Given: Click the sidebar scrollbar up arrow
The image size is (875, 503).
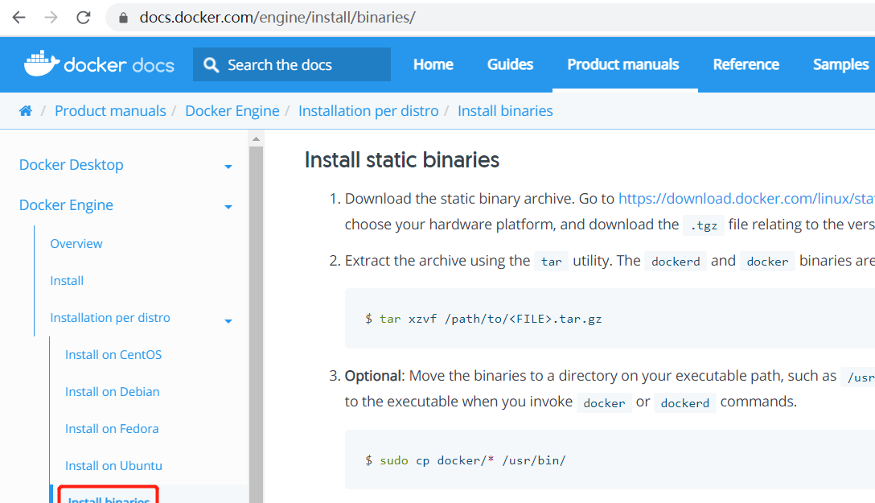Looking at the screenshot, I should coord(256,139).
